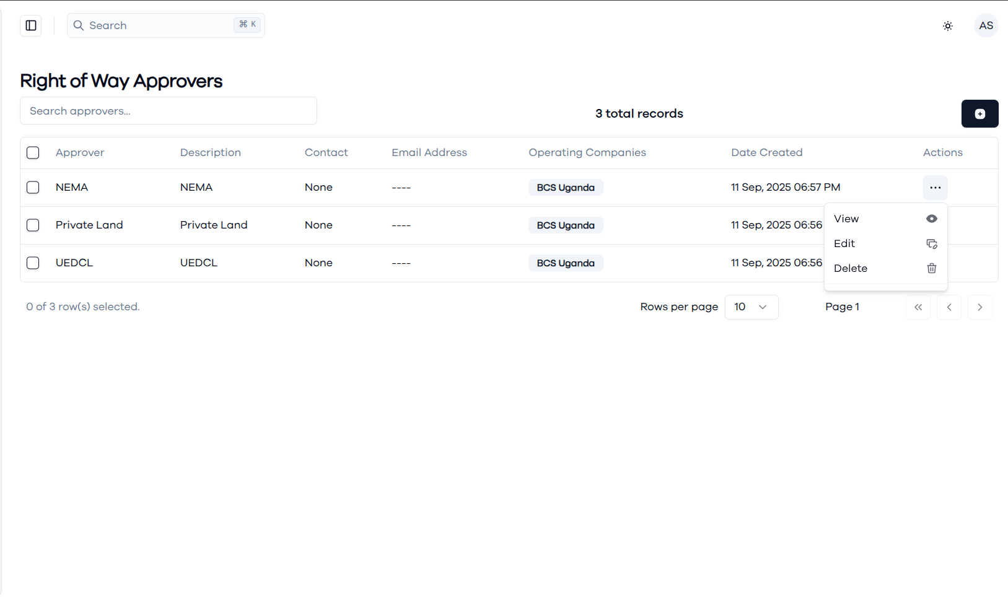
Task: Check the NEMA row checkbox
Action: [x=33, y=187]
